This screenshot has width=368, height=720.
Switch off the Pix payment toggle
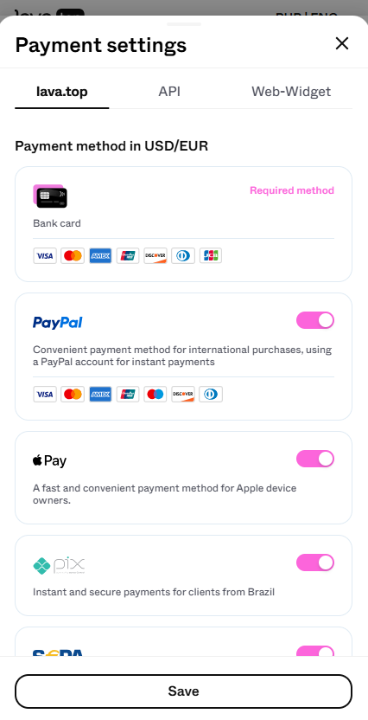pyautogui.click(x=315, y=562)
